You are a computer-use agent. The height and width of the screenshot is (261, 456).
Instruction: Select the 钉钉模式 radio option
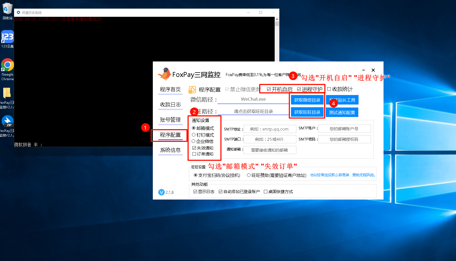[194, 135]
